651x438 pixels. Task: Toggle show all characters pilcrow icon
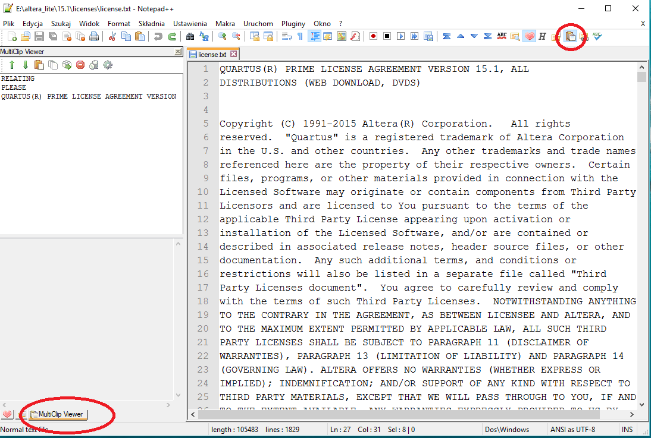300,36
